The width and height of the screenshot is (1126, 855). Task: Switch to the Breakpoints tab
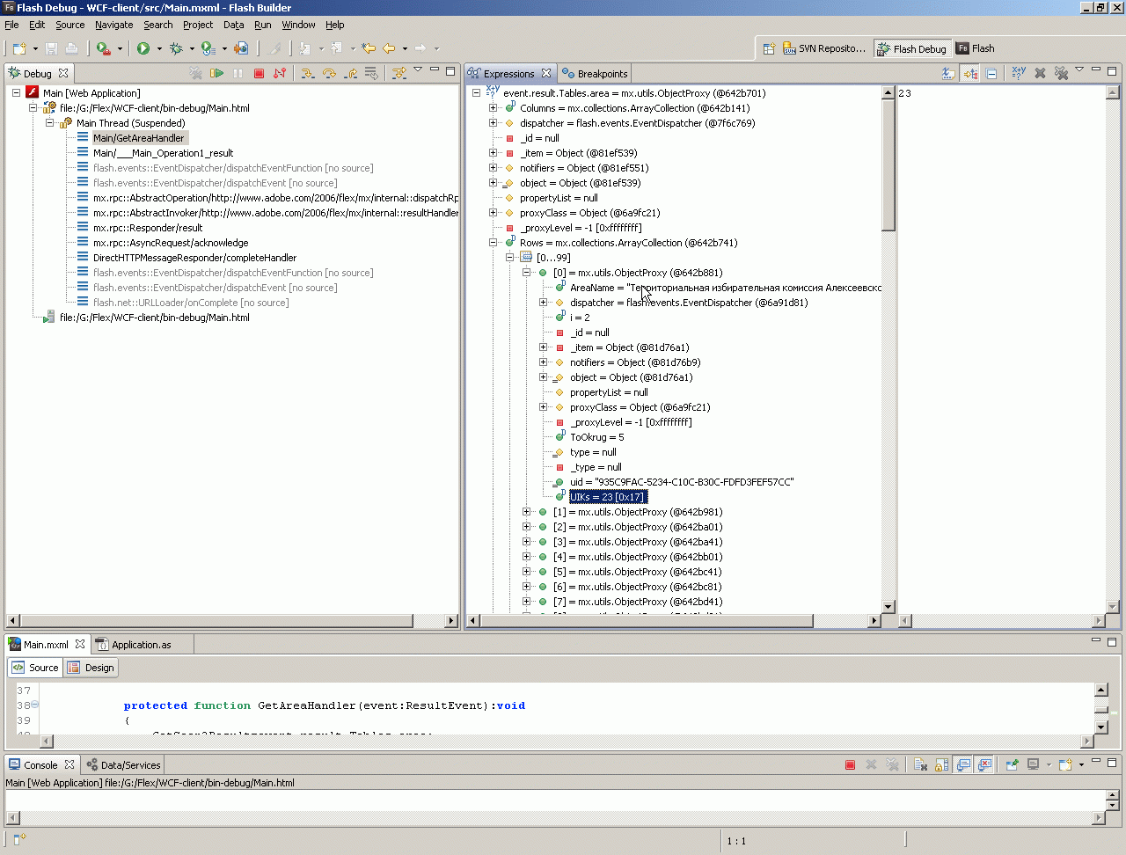[x=595, y=74]
